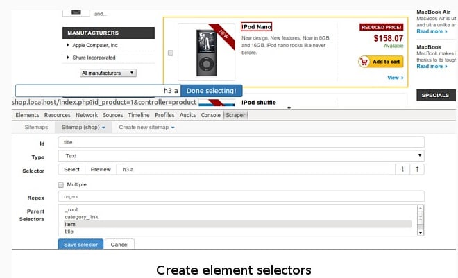This screenshot has width=458, height=278.
Task: Click the MANUFACTURERS block header
Action: click(108, 33)
